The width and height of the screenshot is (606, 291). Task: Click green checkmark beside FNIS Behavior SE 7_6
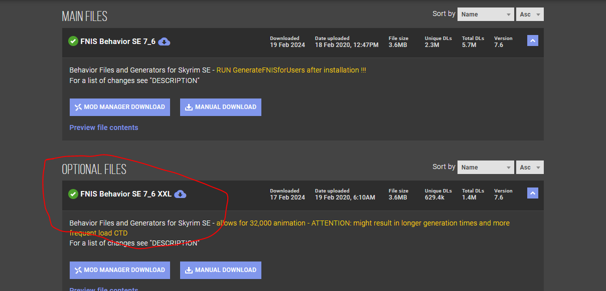[x=73, y=41]
